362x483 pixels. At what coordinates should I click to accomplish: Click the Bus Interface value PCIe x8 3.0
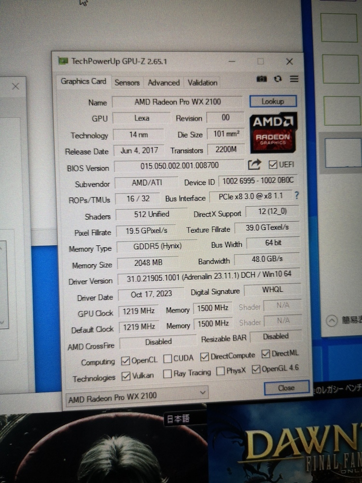click(250, 197)
